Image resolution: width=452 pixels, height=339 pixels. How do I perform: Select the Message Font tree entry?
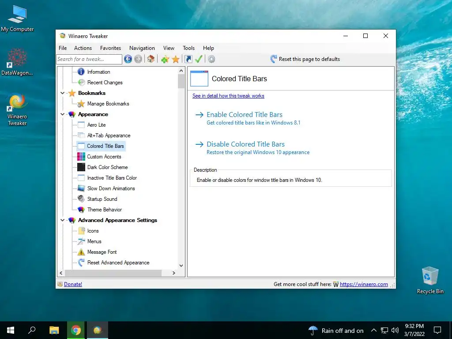click(102, 252)
